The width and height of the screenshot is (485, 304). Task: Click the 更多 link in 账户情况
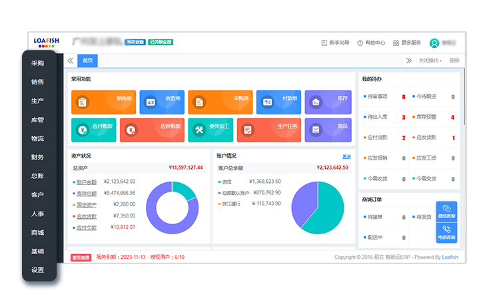[x=346, y=156]
